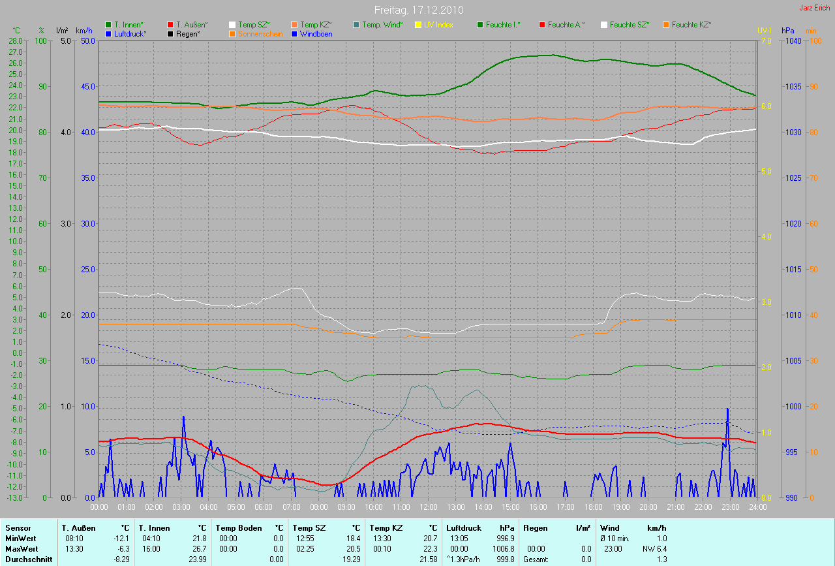Click the orange Temp KZ legend swatch
Screen dimensions: 835x566
tap(294, 25)
